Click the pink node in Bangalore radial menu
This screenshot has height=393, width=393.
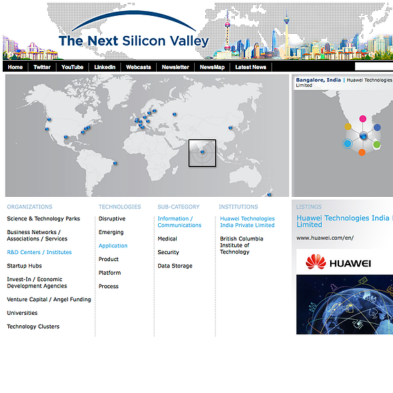coord(363,119)
